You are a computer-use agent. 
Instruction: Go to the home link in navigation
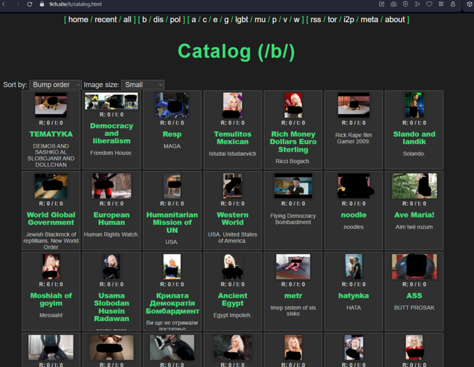tap(78, 20)
